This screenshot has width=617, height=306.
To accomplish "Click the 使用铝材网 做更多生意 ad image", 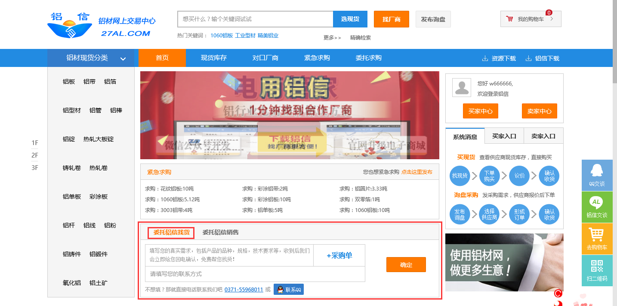I will tap(504, 263).
